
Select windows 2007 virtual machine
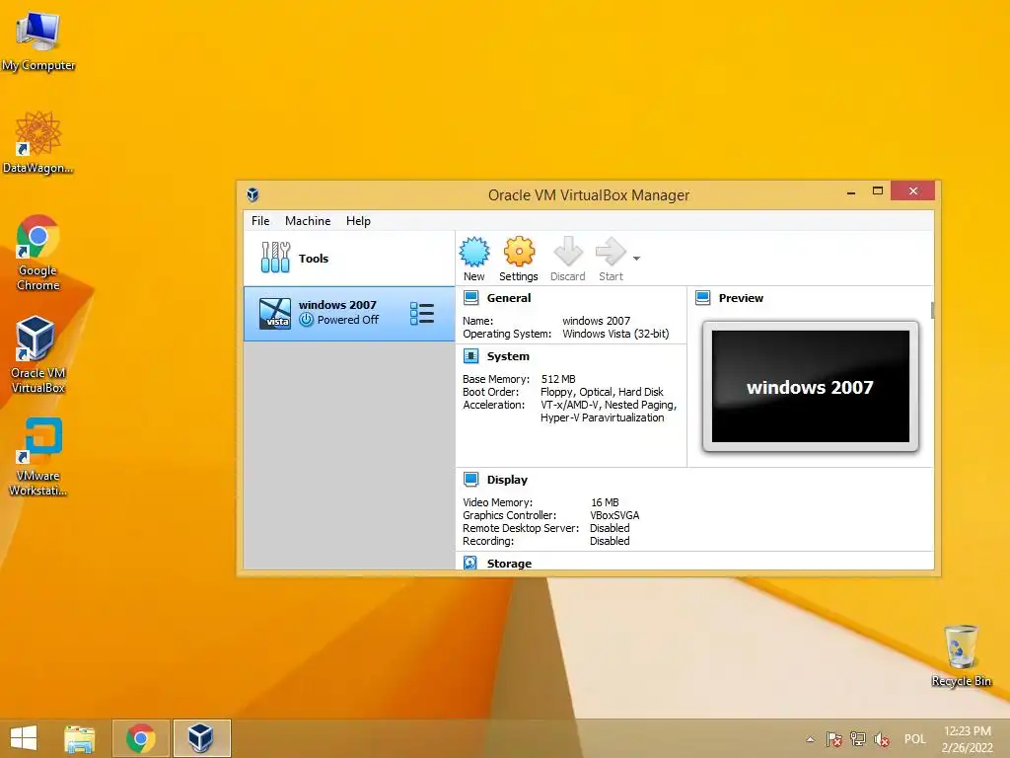[x=349, y=314]
